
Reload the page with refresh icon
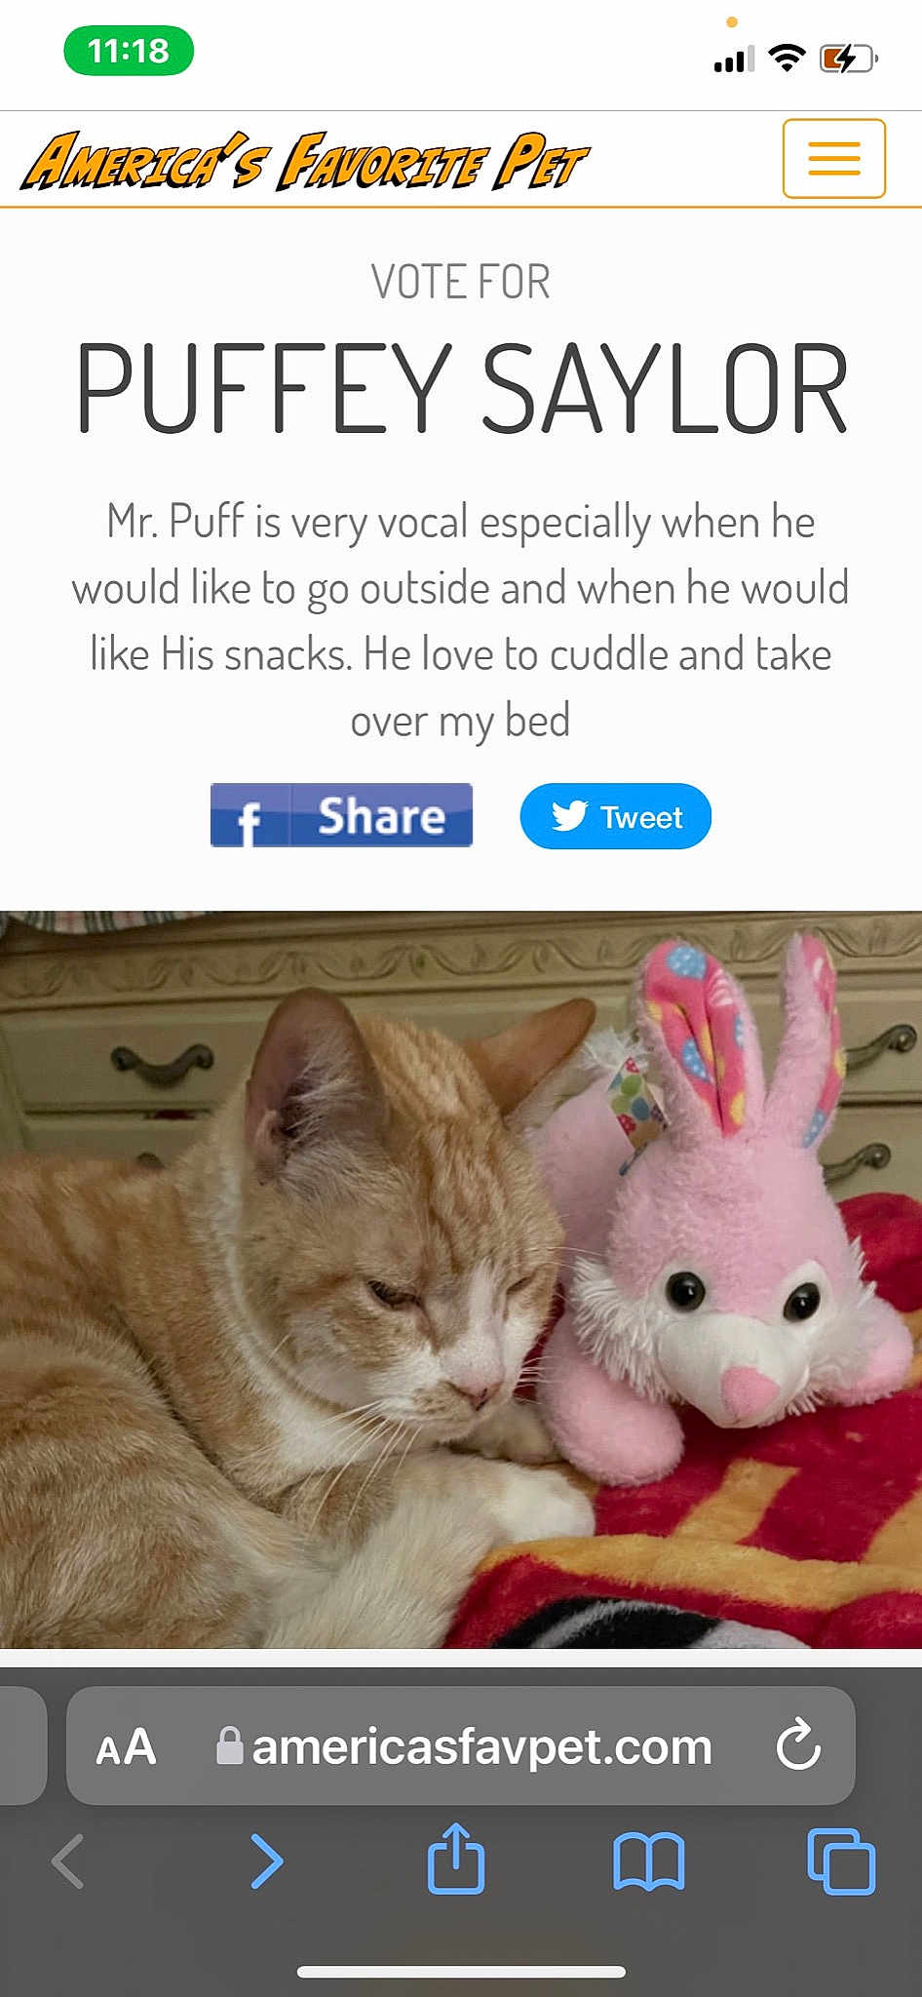click(x=798, y=1744)
